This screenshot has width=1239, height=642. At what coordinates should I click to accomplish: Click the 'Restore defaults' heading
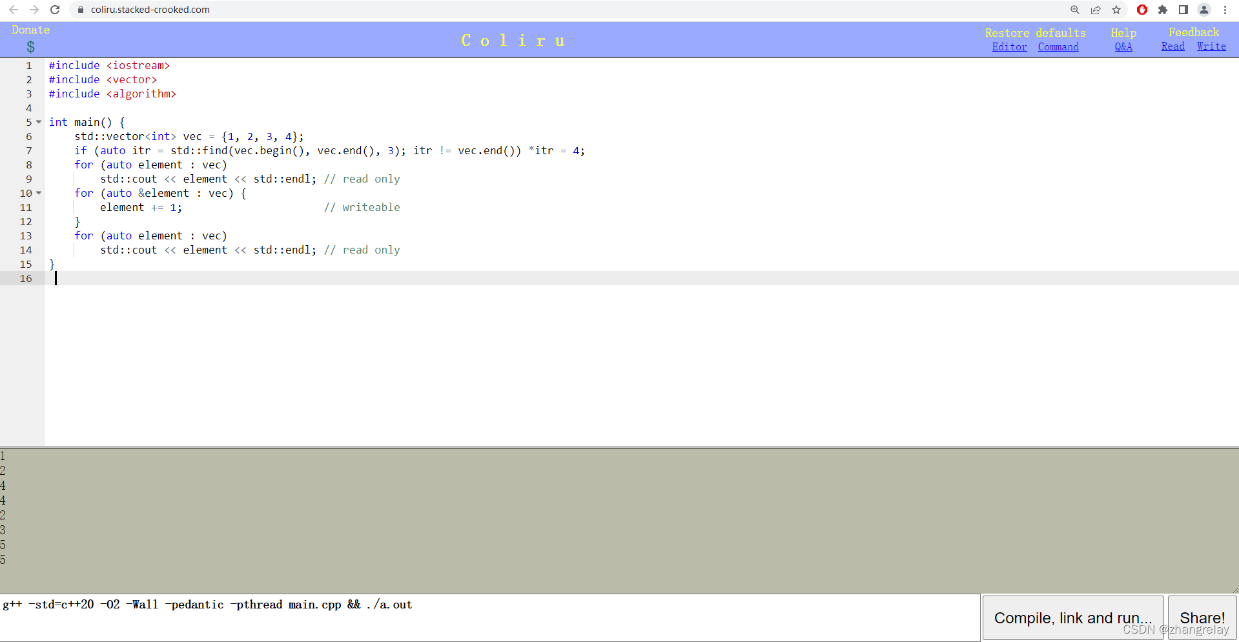[x=1035, y=33]
